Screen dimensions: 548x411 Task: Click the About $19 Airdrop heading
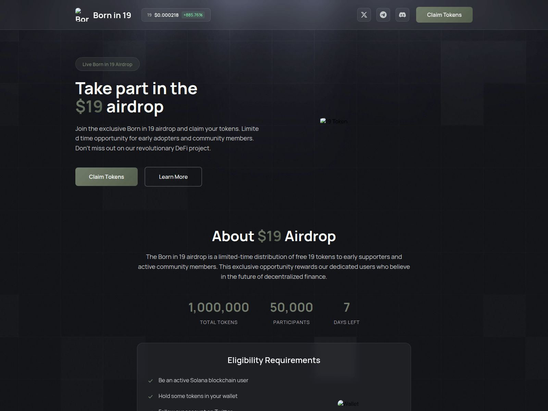(x=274, y=236)
